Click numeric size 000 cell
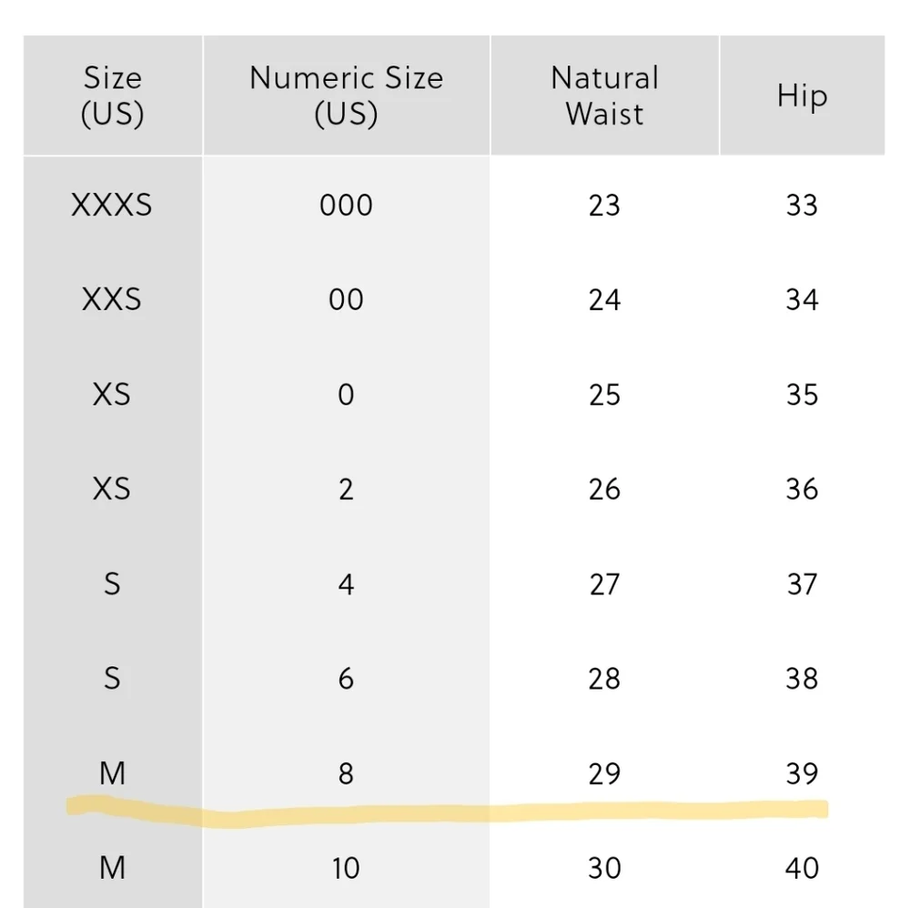This screenshot has width=910, height=908. click(346, 206)
